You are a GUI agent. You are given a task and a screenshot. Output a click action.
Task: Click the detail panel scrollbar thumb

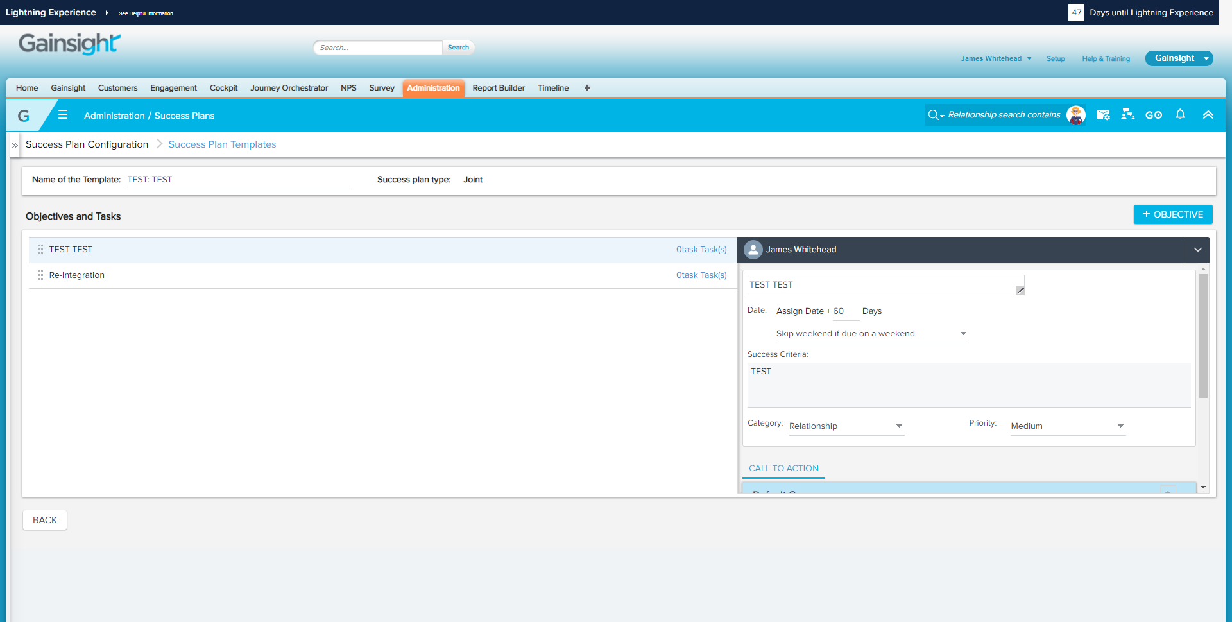tap(1203, 336)
